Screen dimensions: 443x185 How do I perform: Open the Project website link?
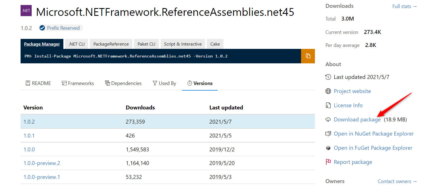[352, 91]
